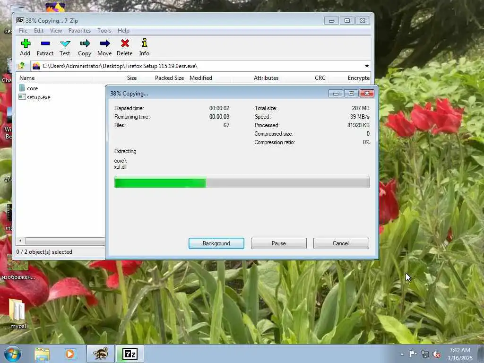Sort by the CRC column header
This screenshot has width=484, height=363.
[x=320, y=78]
